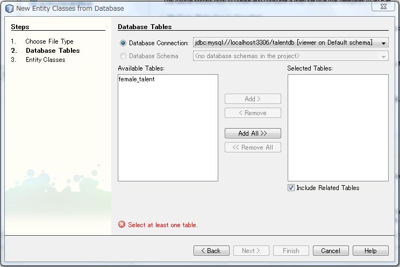The image size is (400, 267).
Task: Select female_talent in Available Tables
Action: tap(137, 79)
